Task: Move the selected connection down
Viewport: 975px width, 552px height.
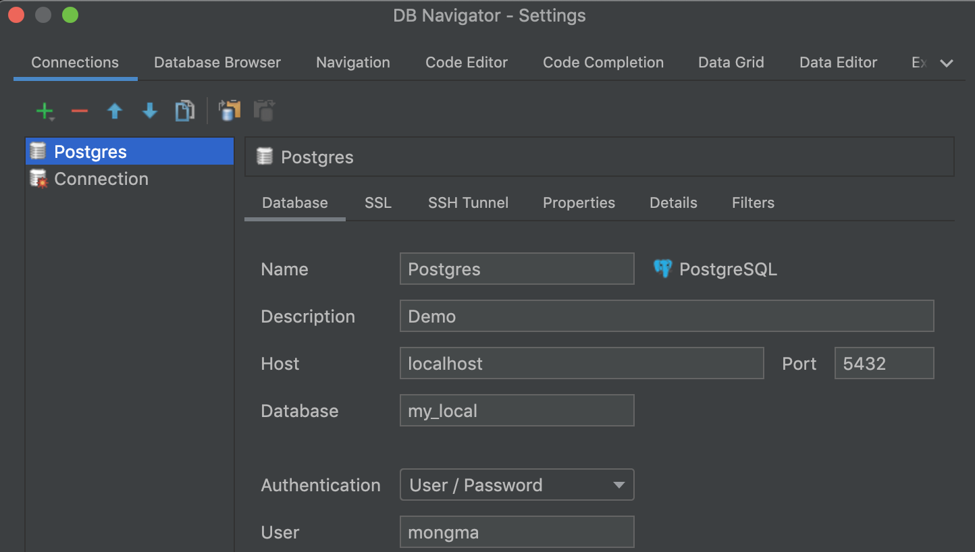Action: point(149,111)
